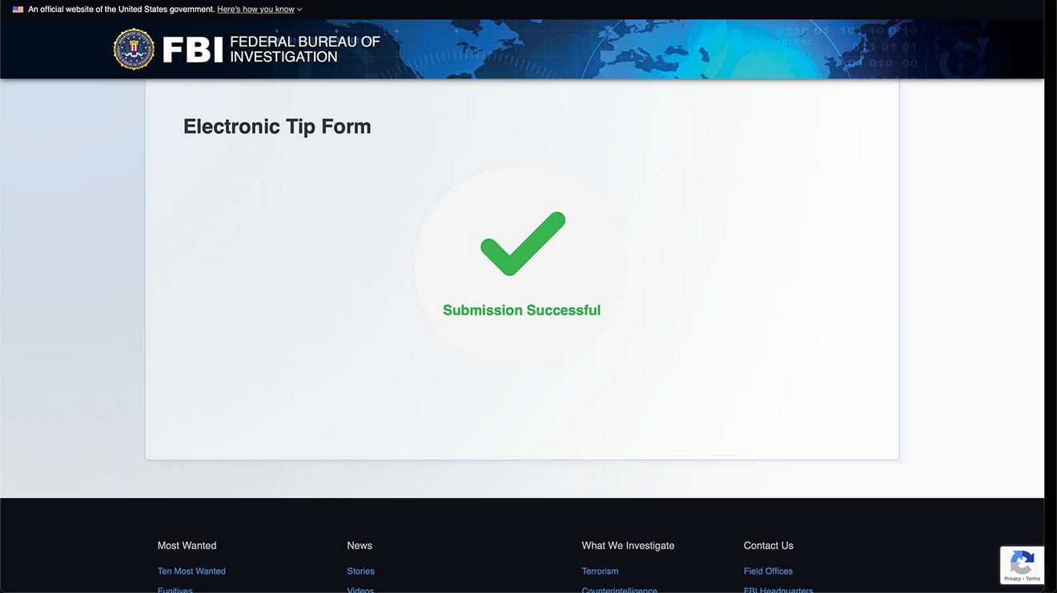1057x593 pixels.
Task: Click the FBI seal logo
Action: pyautogui.click(x=134, y=50)
